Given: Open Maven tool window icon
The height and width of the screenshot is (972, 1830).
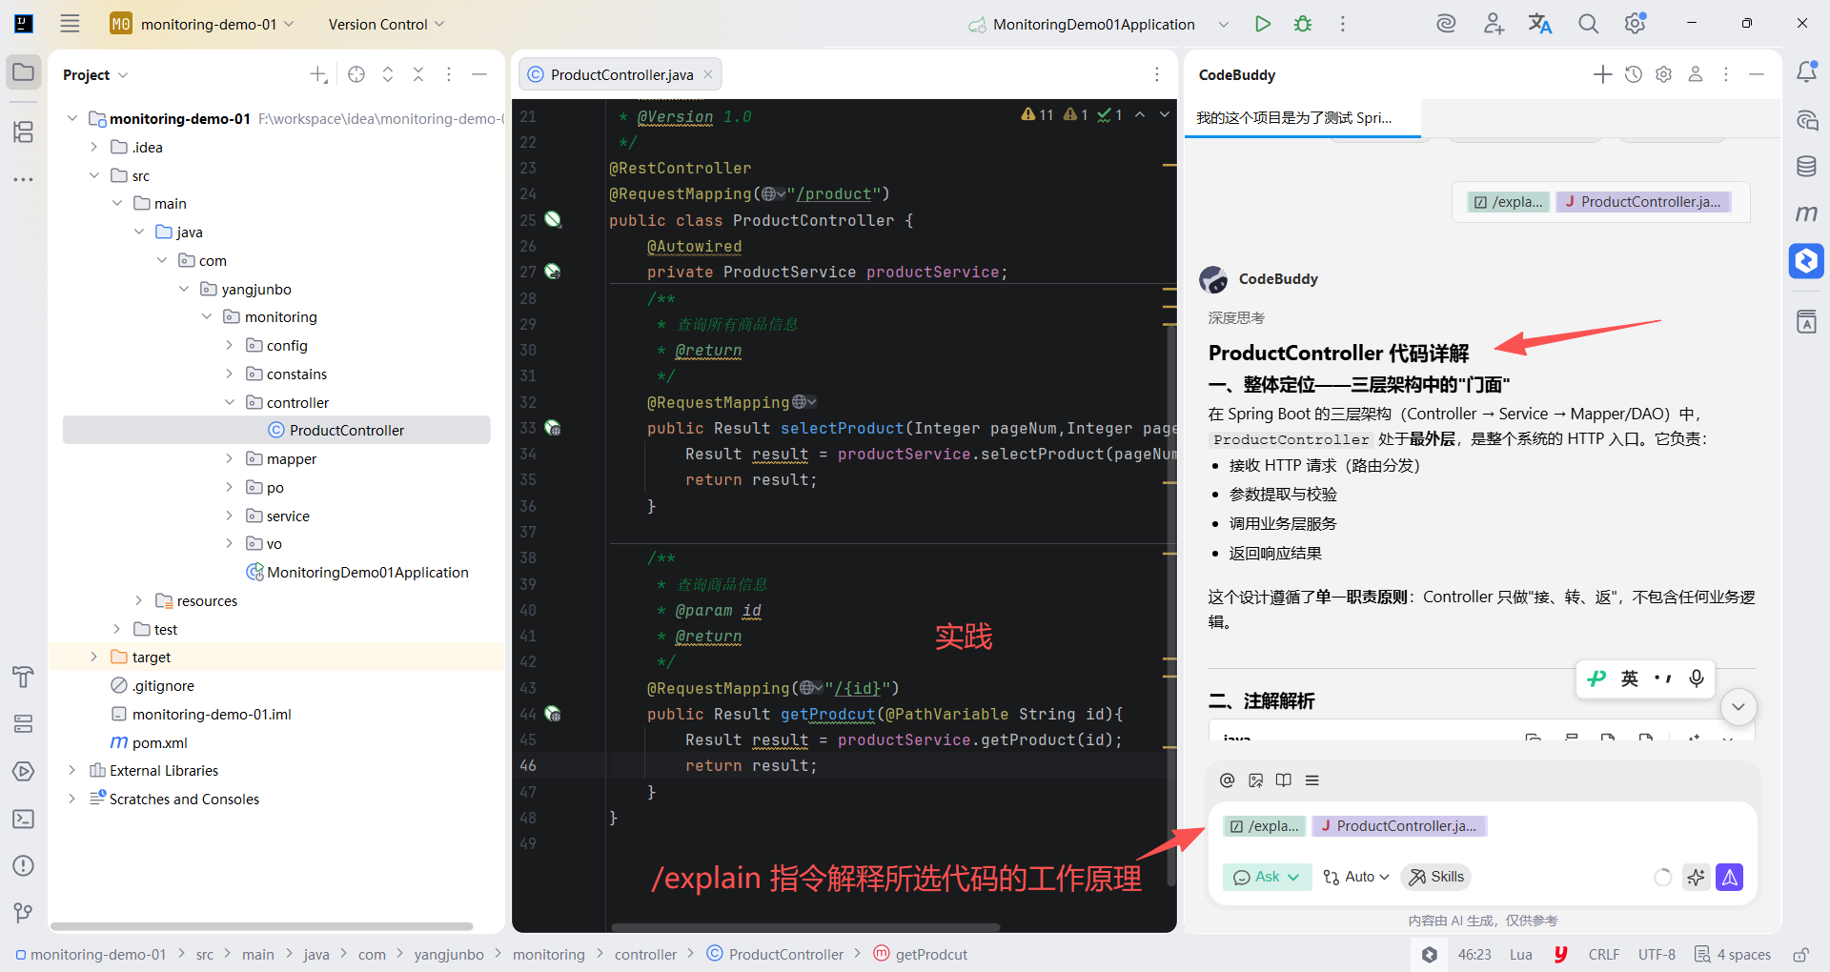Looking at the screenshot, I should [x=1806, y=213].
